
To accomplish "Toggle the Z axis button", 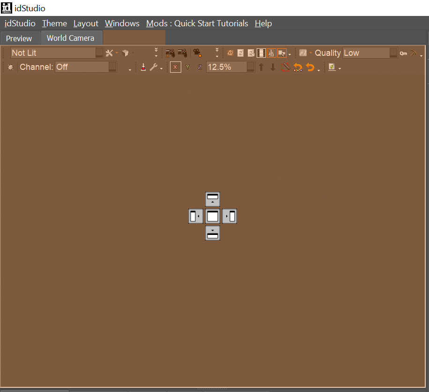I will 200,67.
